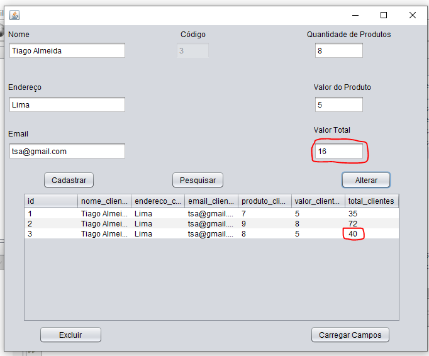Click the Valor do Produto label
This screenshot has width=429, height=356.
pyautogui.click(x=342, y=87)
